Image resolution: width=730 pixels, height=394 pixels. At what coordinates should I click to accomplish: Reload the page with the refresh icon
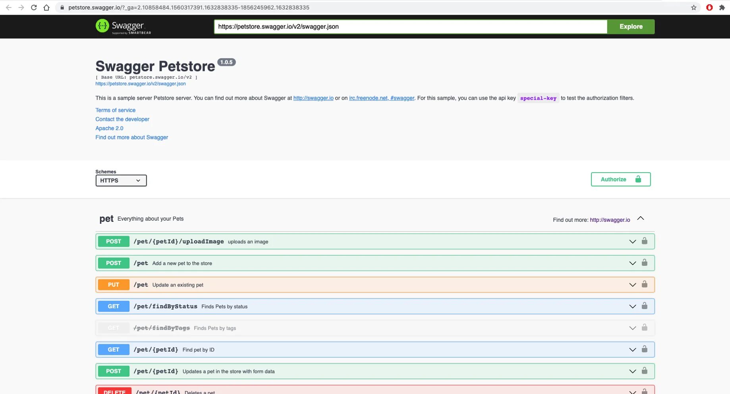[x=34, y=8]
